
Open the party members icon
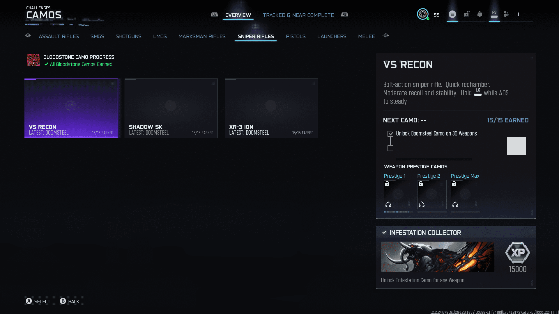tap(506, 14)
